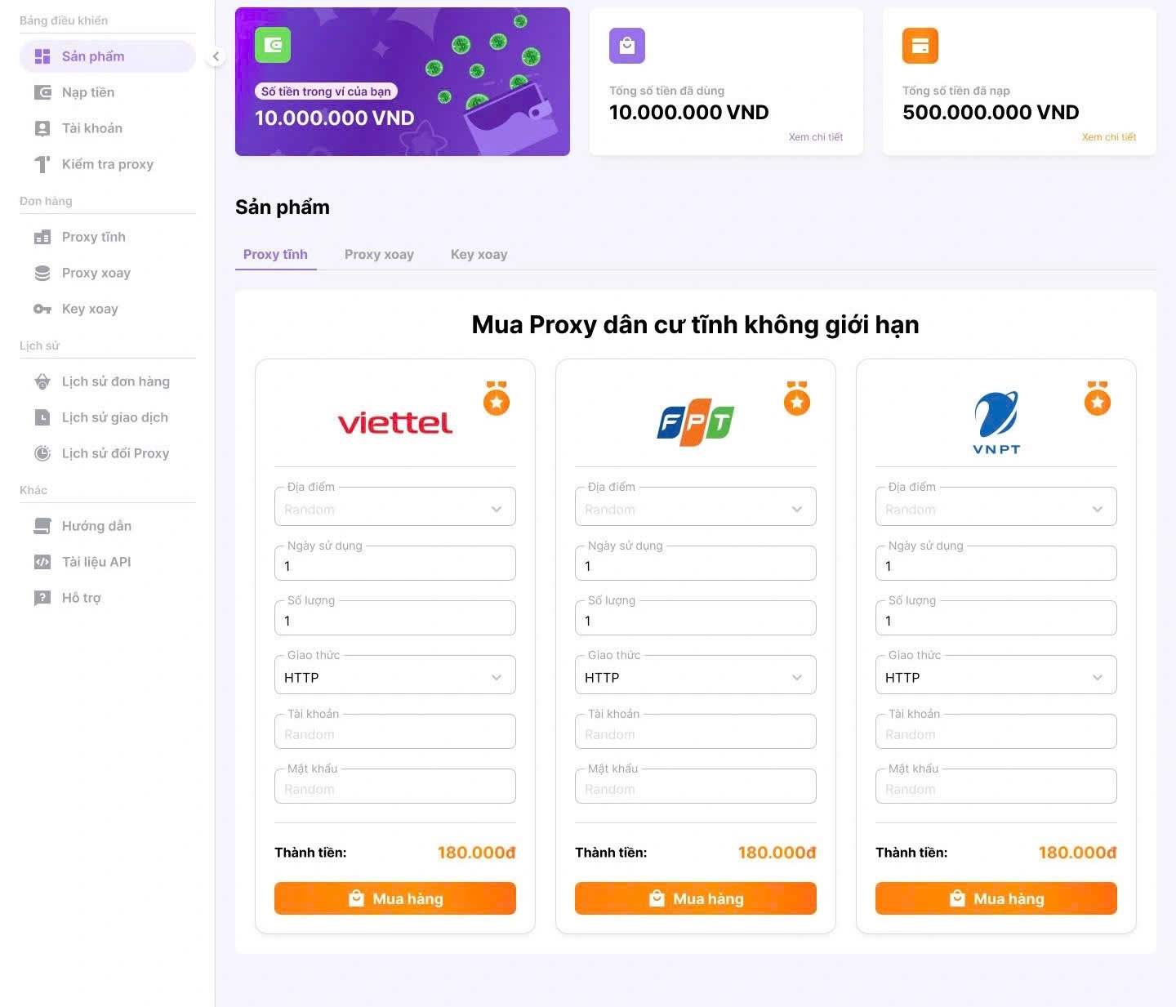
Task: Open the Tài liệu API code icon
Action: tap(42, 562)
